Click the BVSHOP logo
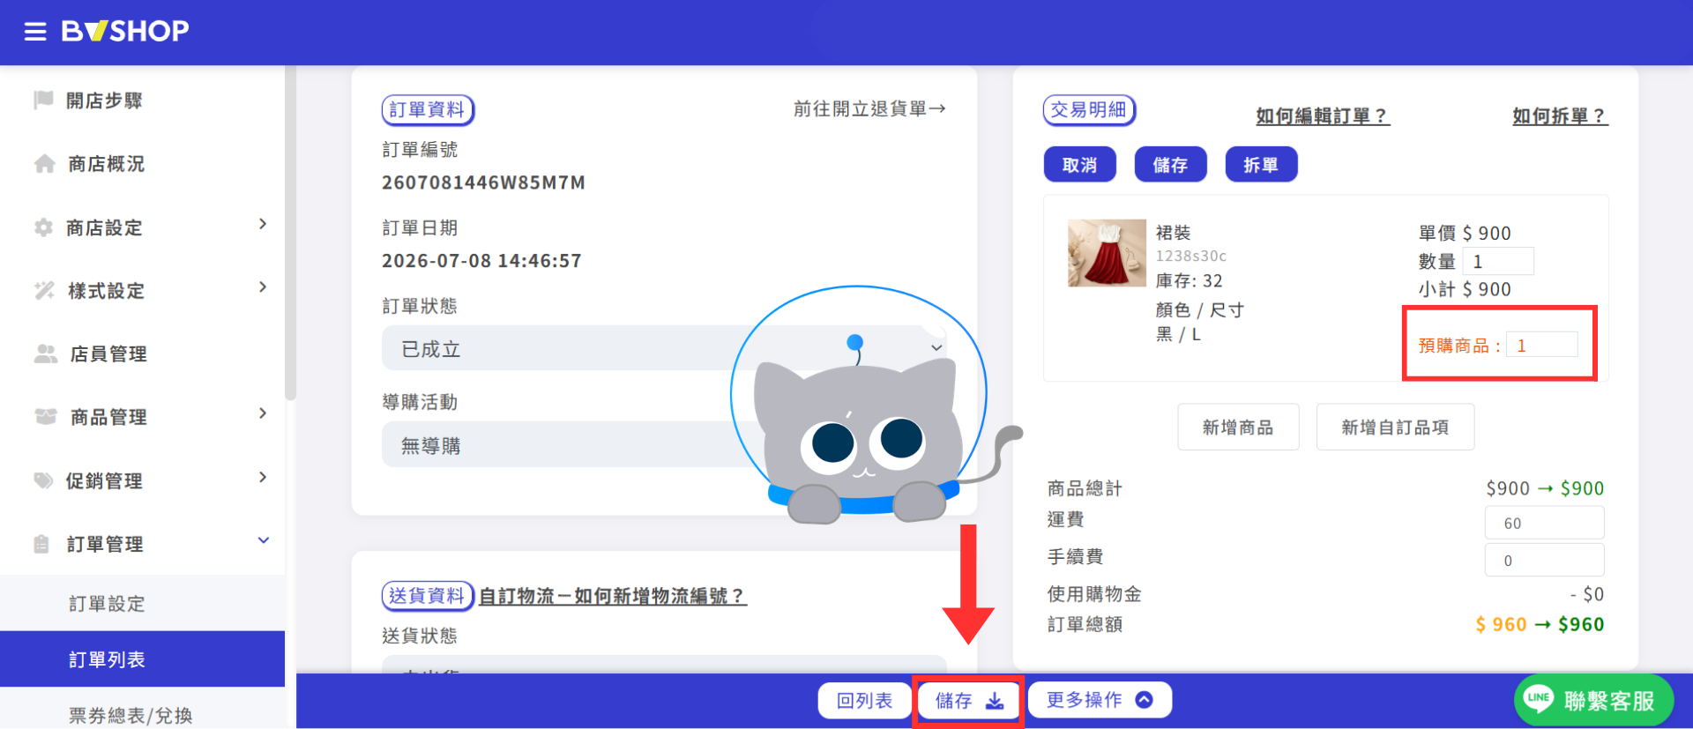 tap(124, 32)
